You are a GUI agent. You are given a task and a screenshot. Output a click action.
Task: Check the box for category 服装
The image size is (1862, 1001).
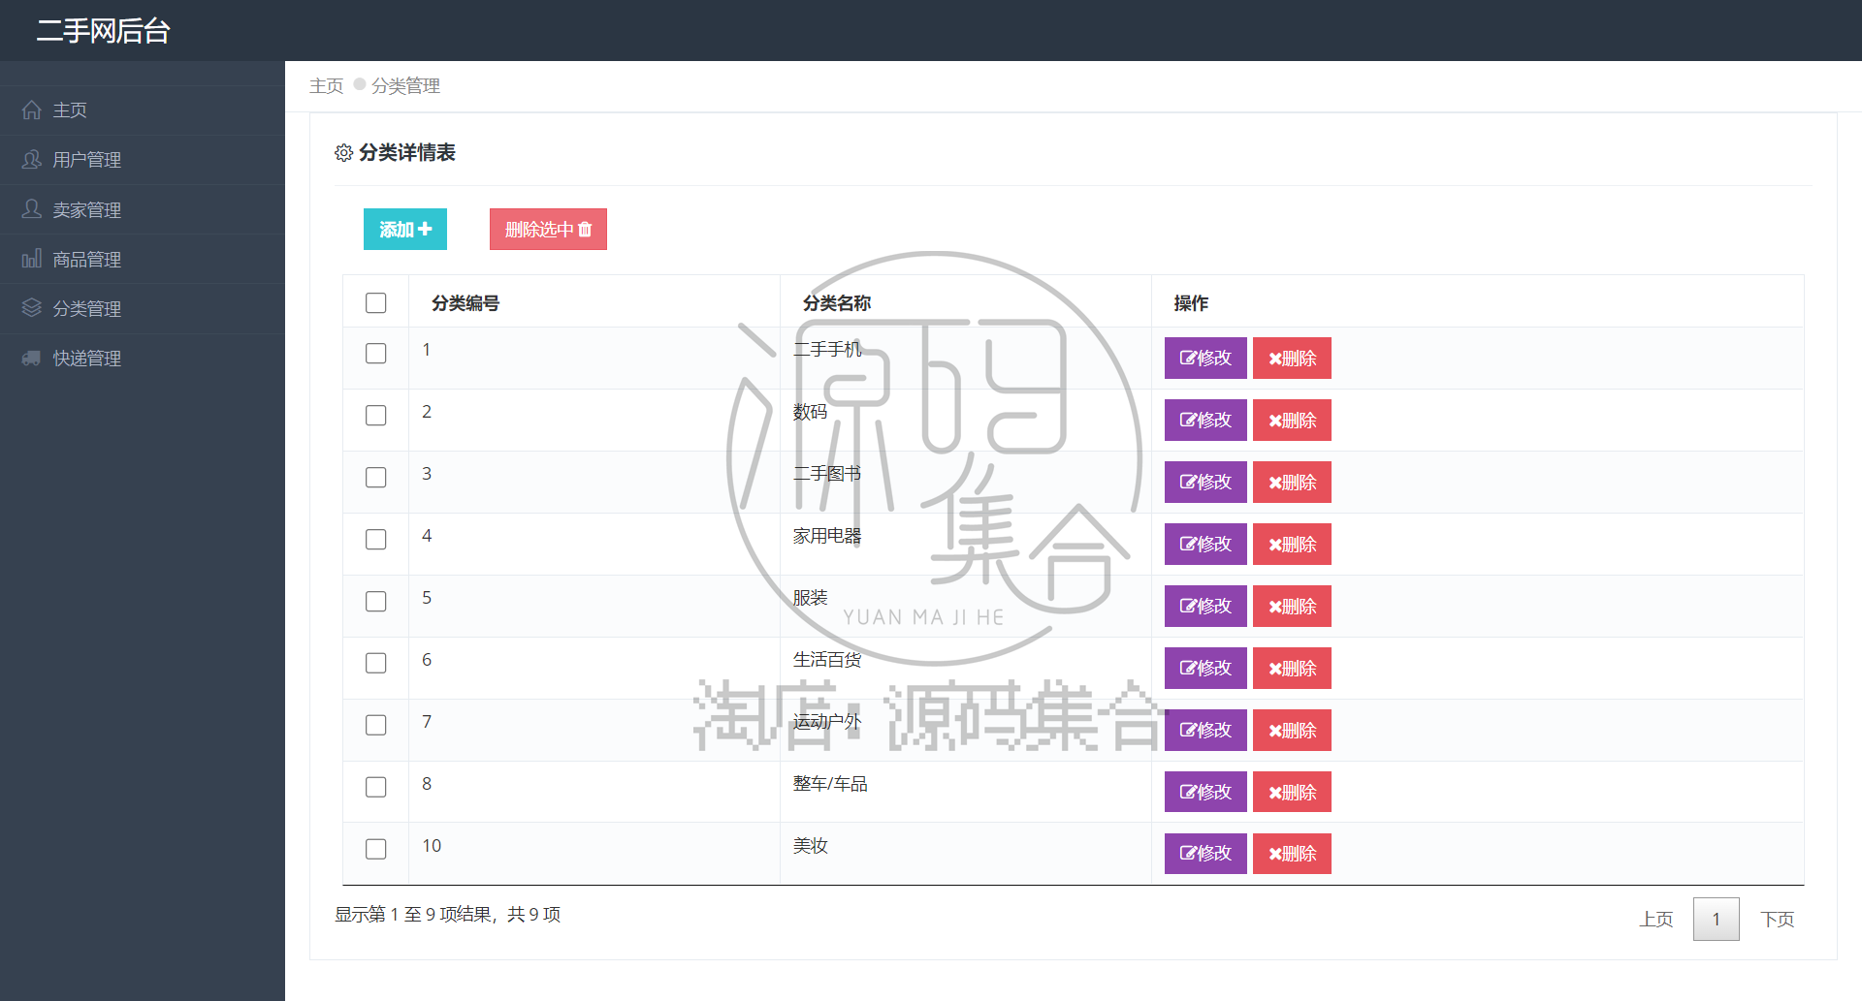point(376,602)
